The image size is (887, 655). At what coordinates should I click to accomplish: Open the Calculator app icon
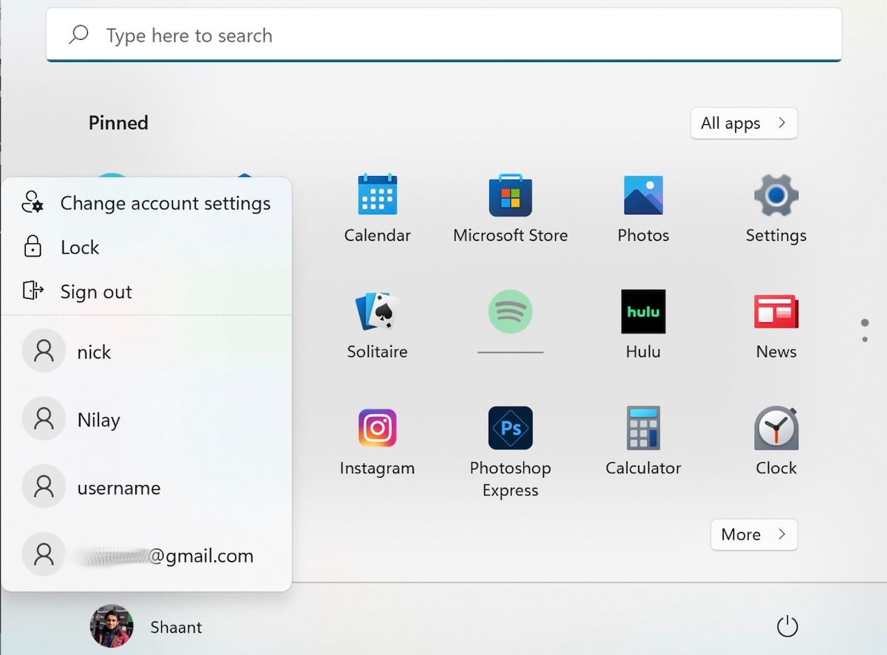coord(643,428)
